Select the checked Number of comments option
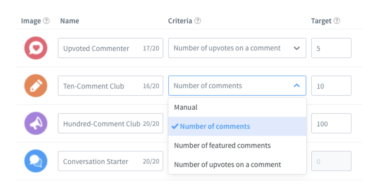382x195 pixels. click(x=215, y=126)
